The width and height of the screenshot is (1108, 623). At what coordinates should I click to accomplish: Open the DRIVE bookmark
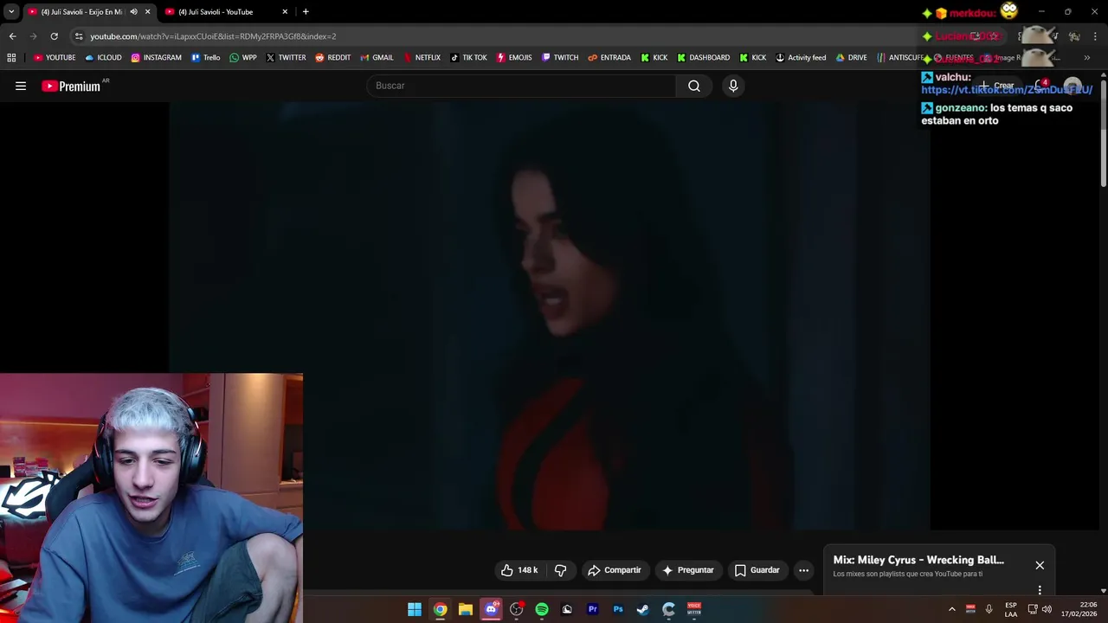click(x=851, y=58)
